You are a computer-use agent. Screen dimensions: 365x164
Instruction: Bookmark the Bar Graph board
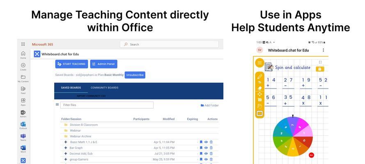(x=201, y=148)
